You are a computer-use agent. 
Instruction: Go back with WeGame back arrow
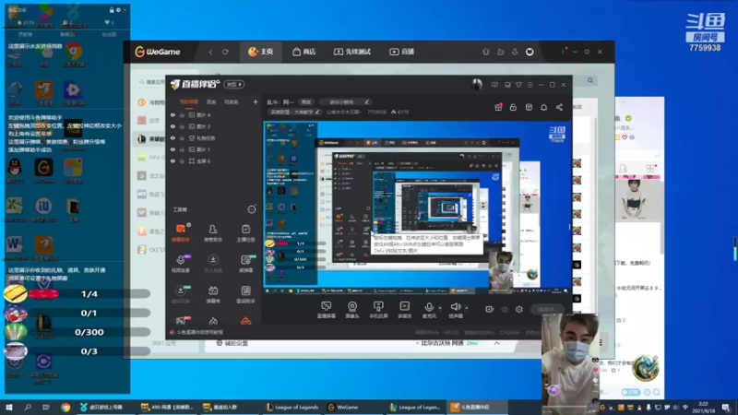point(210,52)
